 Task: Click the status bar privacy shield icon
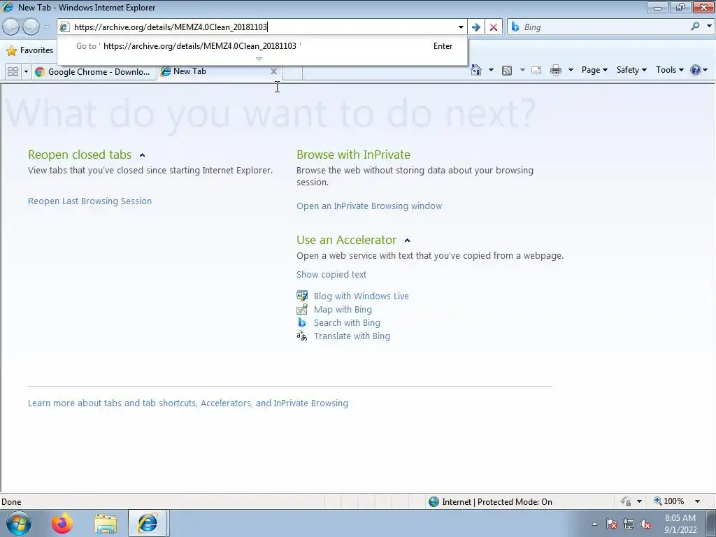(x=626, y=501)
